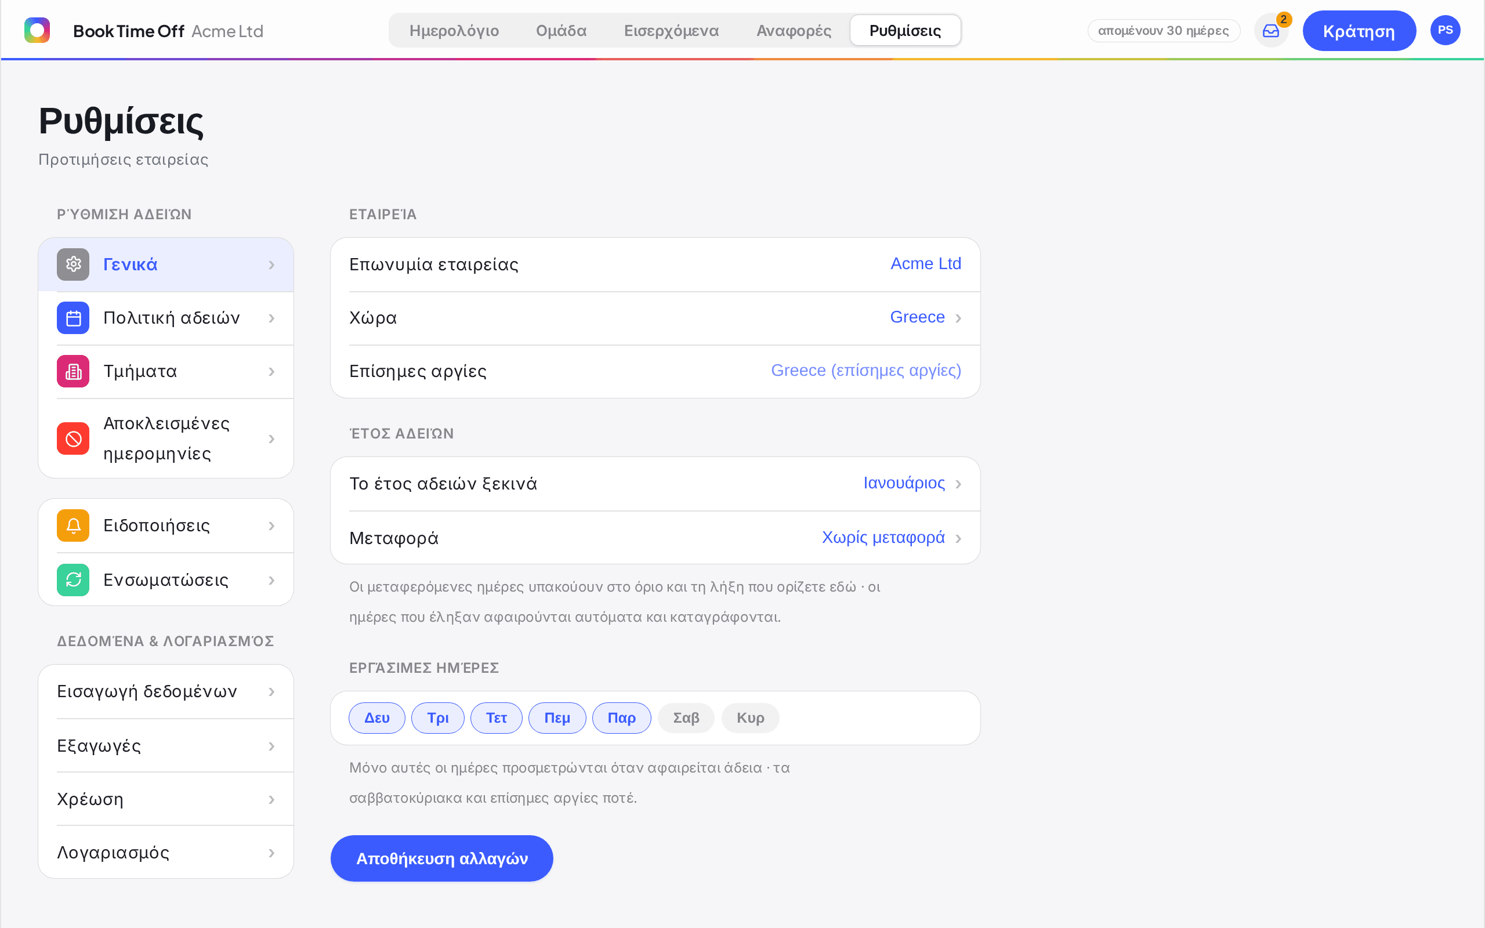Click the Αποκλεισμένες ημερομηνίες blocked icon
This screenshot has height=928, width=1485.
tap(73, 439)
